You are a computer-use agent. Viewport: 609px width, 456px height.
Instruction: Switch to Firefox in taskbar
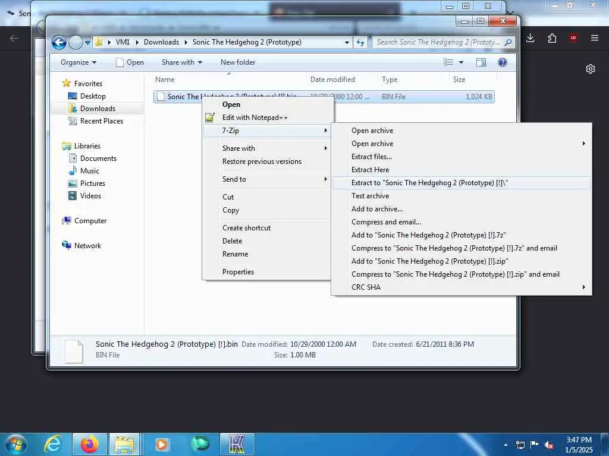point(89,444)
